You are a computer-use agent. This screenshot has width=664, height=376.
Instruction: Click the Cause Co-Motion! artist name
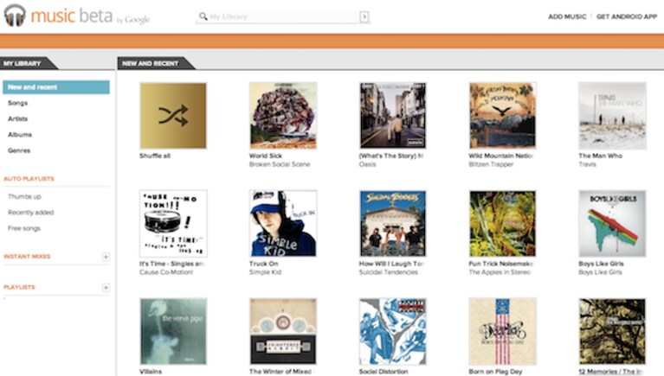(x=166, y=272)
